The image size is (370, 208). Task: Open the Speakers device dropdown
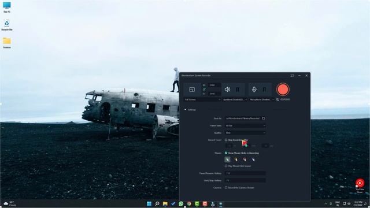[x=235, y=99]
